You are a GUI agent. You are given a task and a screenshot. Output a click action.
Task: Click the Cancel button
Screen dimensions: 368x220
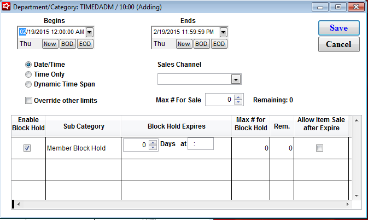click(x=338, y=44)
